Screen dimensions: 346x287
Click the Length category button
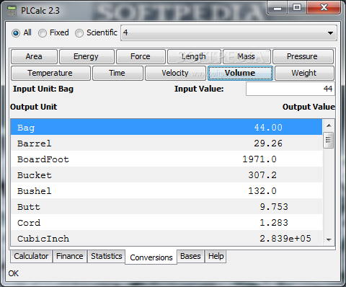(194, 56)
